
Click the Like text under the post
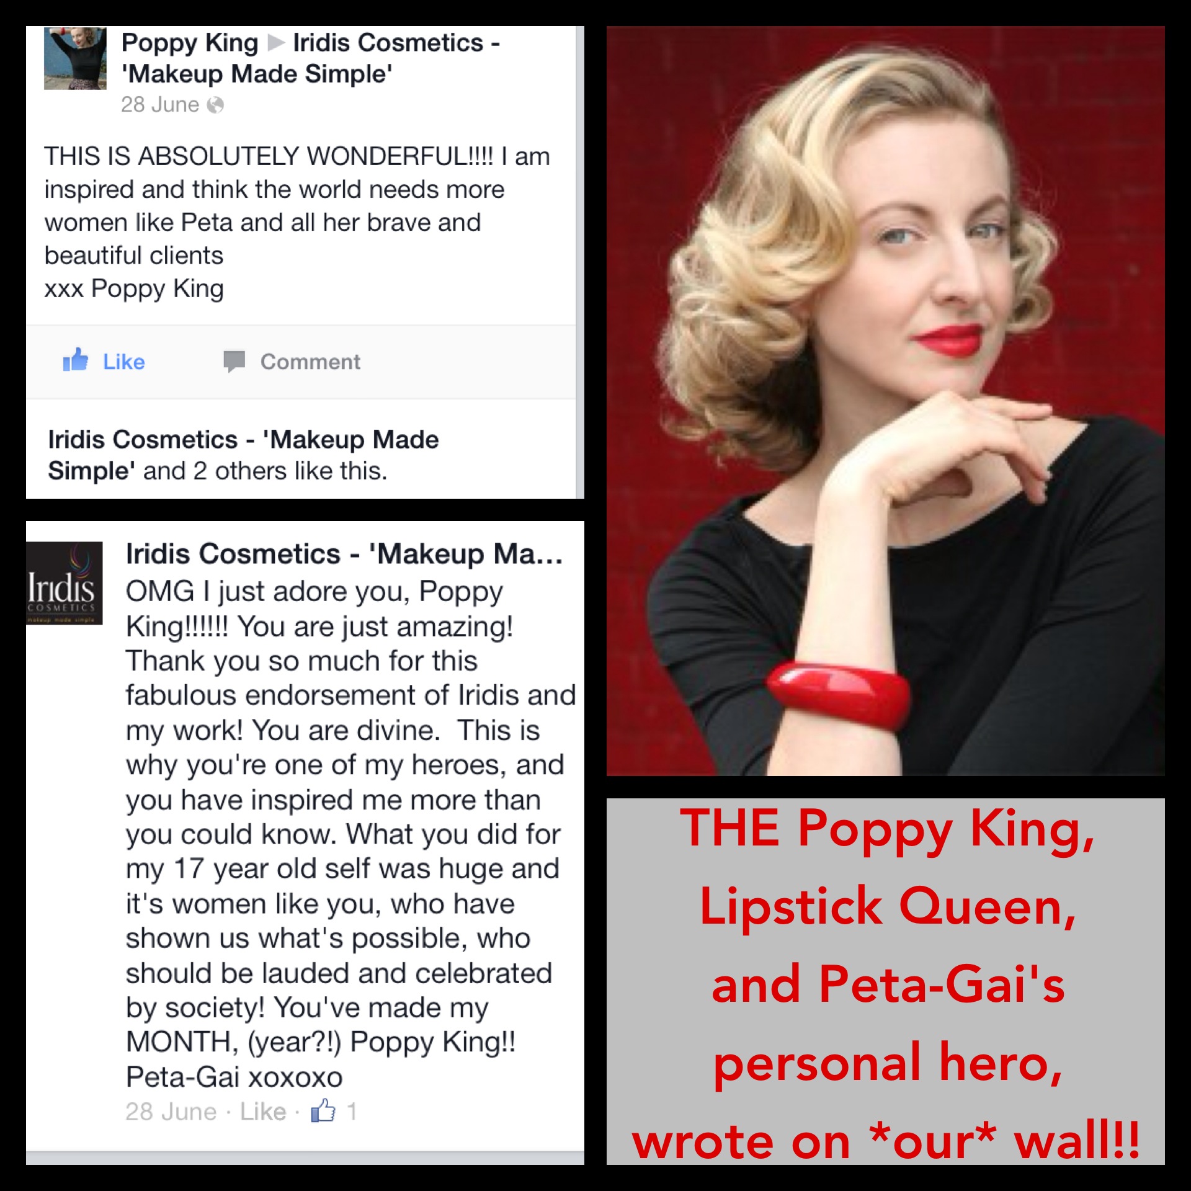tap(123, 362)
